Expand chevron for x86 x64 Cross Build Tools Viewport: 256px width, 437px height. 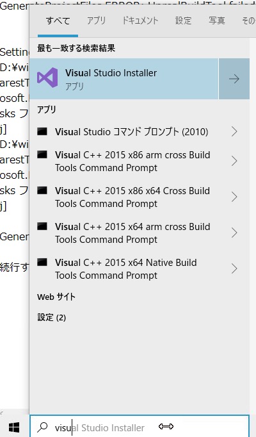pyautogui.click(x=234, y=197)
